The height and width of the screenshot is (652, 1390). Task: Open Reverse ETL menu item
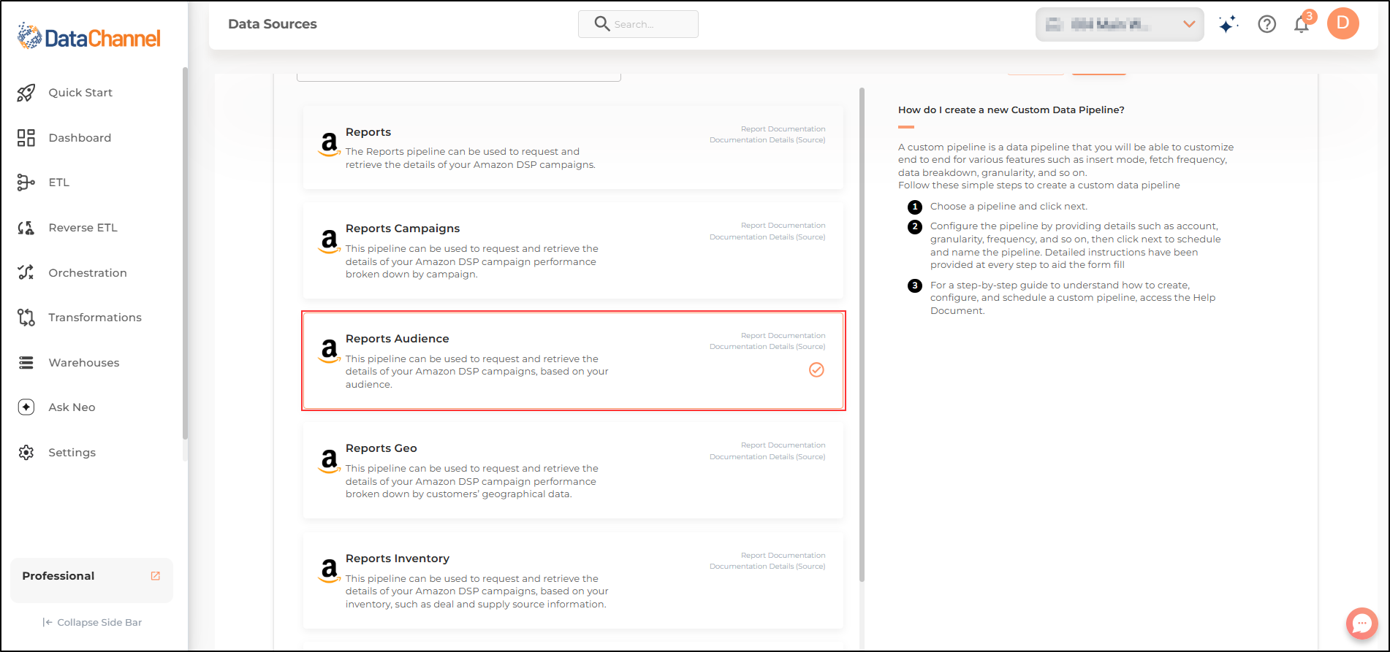(83, 228)
